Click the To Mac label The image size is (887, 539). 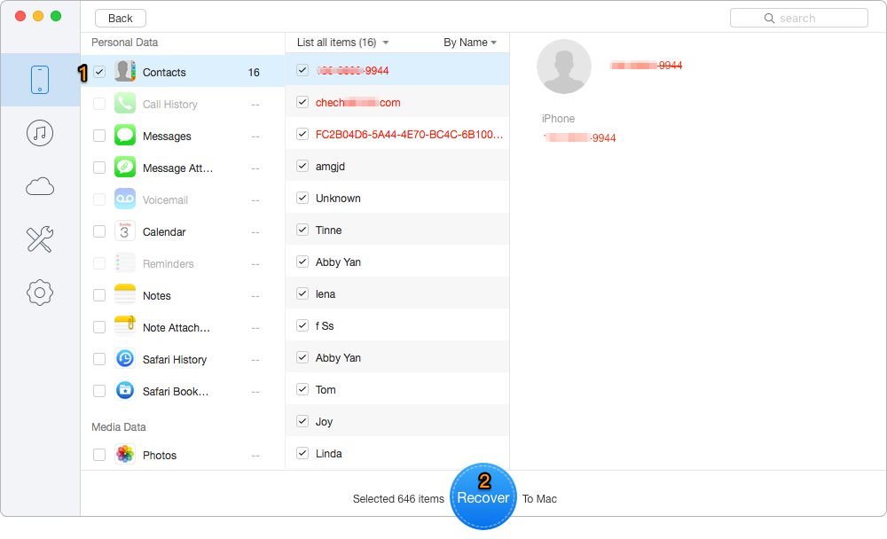pos(539,499)
